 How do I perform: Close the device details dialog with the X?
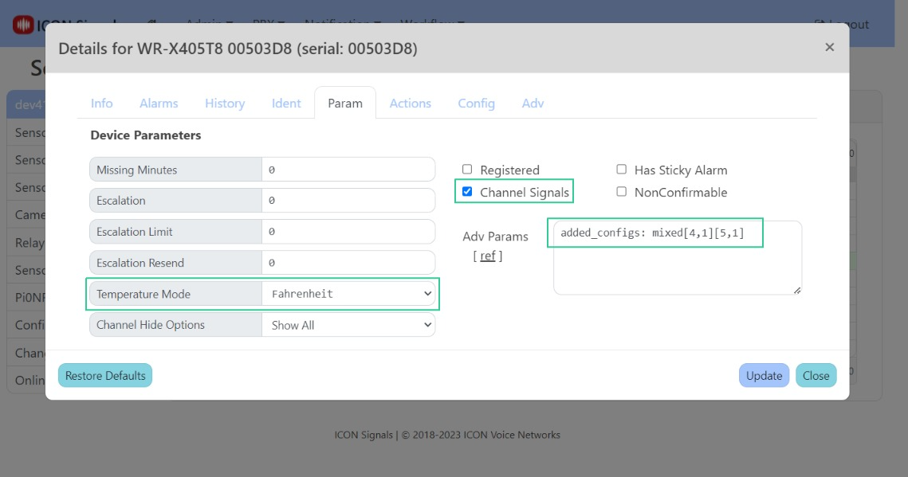coord(829,47)
